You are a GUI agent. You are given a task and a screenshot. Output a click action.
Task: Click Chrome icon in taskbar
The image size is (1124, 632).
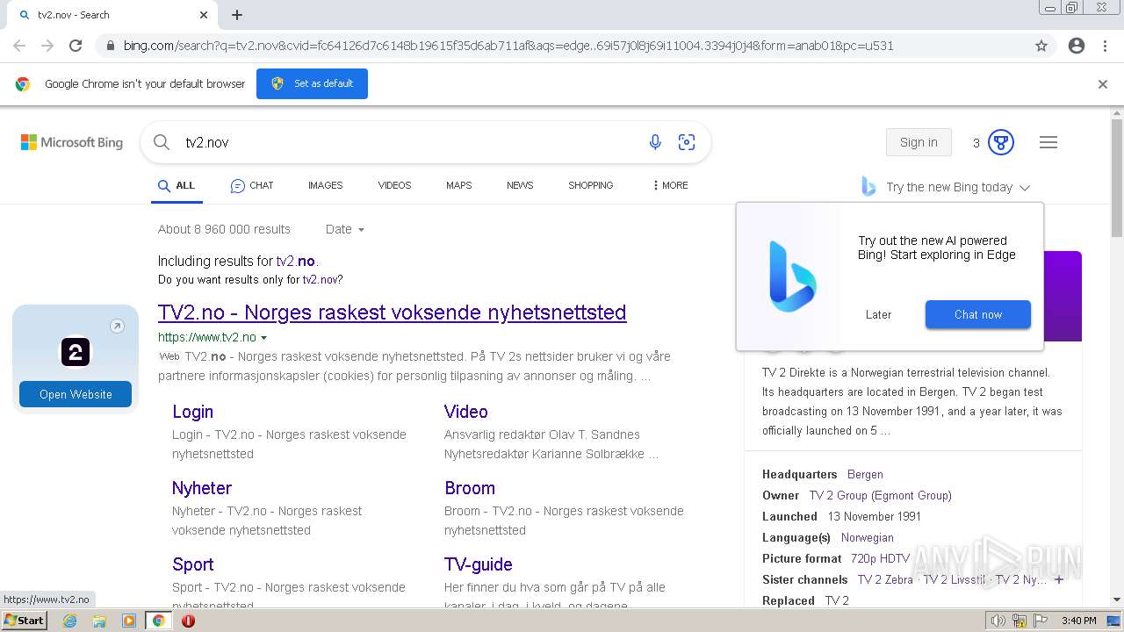(x=159, y=621)
